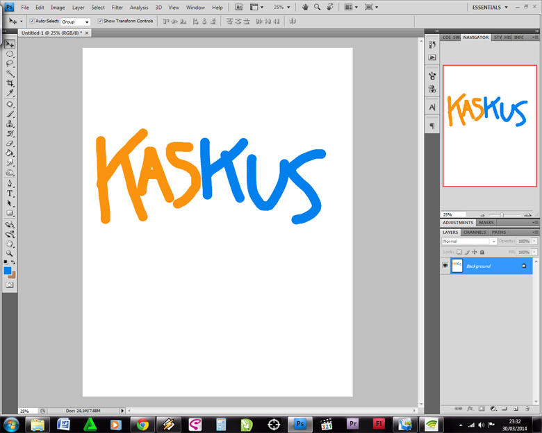Switch to the Masks tab
542x433 pixels.
pos(486,223)
